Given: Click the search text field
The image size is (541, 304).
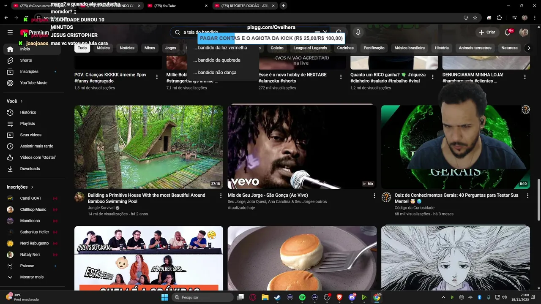Looking at the screenshot, I should tap(249, 33).
